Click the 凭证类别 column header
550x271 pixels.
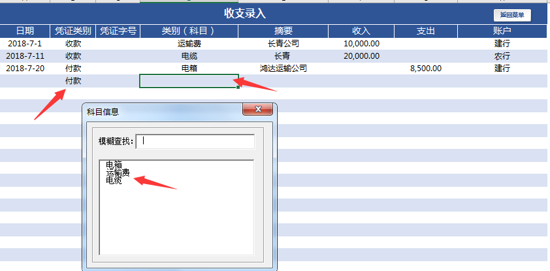coord(73,31)
